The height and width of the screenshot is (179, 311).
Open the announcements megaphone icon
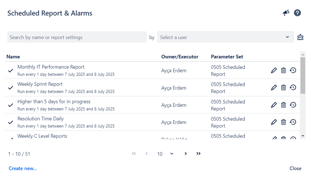(286, 13)
